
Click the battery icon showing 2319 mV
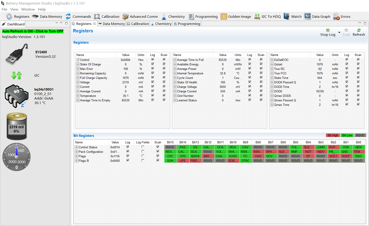pos(17,127)
